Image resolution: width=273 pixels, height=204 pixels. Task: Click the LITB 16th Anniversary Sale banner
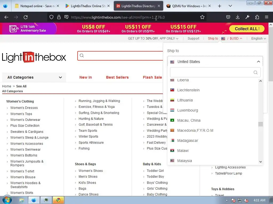(x=28, y=29)
